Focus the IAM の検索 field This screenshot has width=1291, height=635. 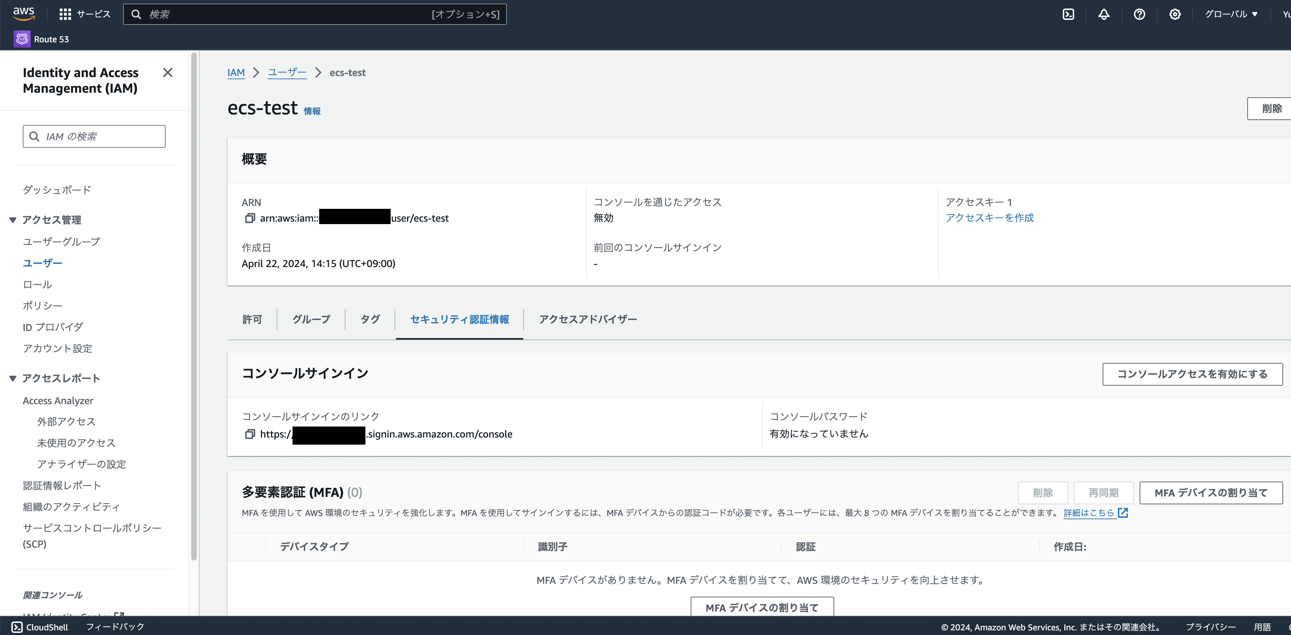point(94,136)
